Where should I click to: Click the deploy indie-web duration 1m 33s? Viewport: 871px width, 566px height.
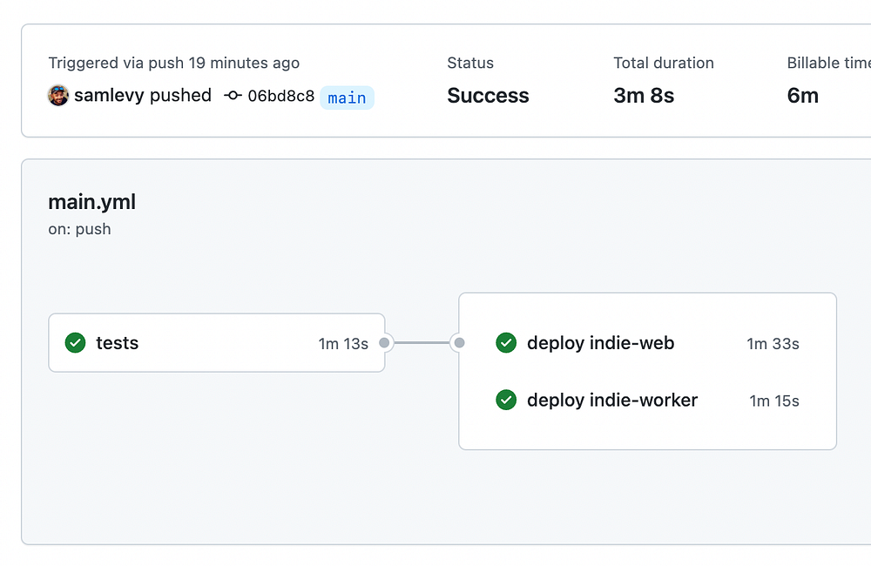click(773, 344)
